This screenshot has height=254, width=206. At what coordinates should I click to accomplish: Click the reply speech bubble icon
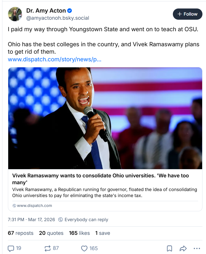tap(11, 248)
